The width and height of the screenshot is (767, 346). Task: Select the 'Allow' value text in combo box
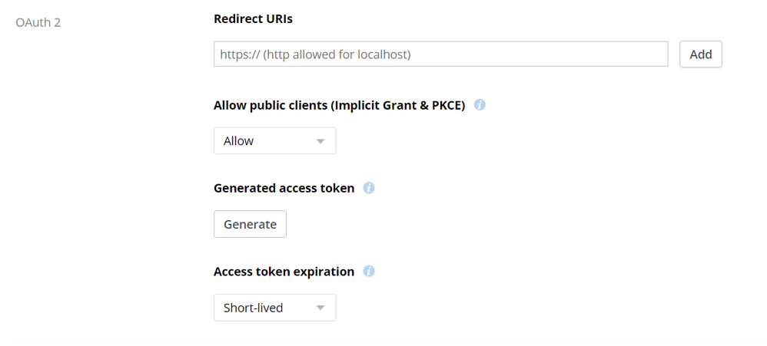coord(238,141)
